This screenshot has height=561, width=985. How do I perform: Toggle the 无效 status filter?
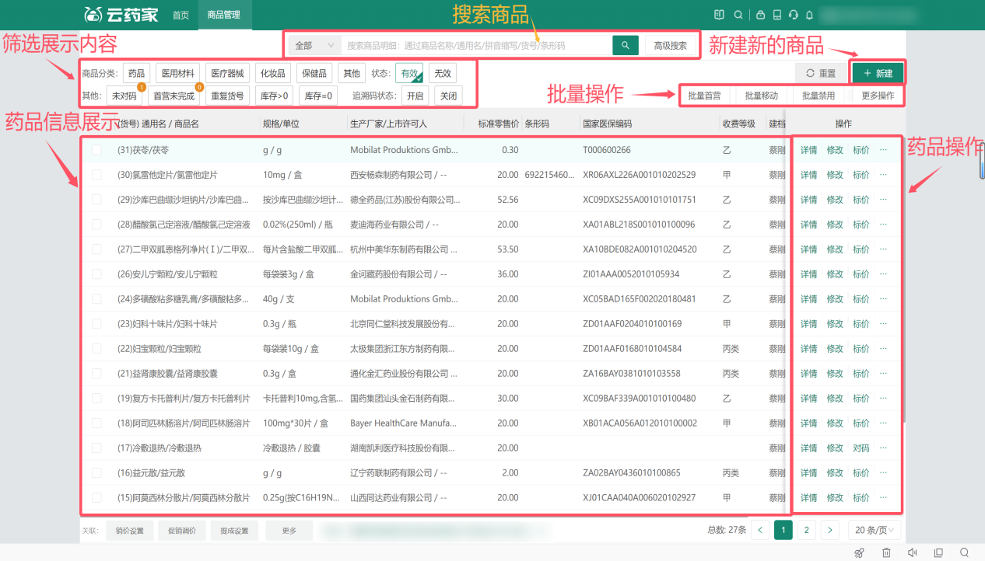pos(442,73)
